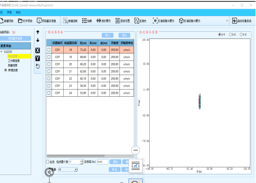Expand the toolbar overflow chevron

pos(227,21)
